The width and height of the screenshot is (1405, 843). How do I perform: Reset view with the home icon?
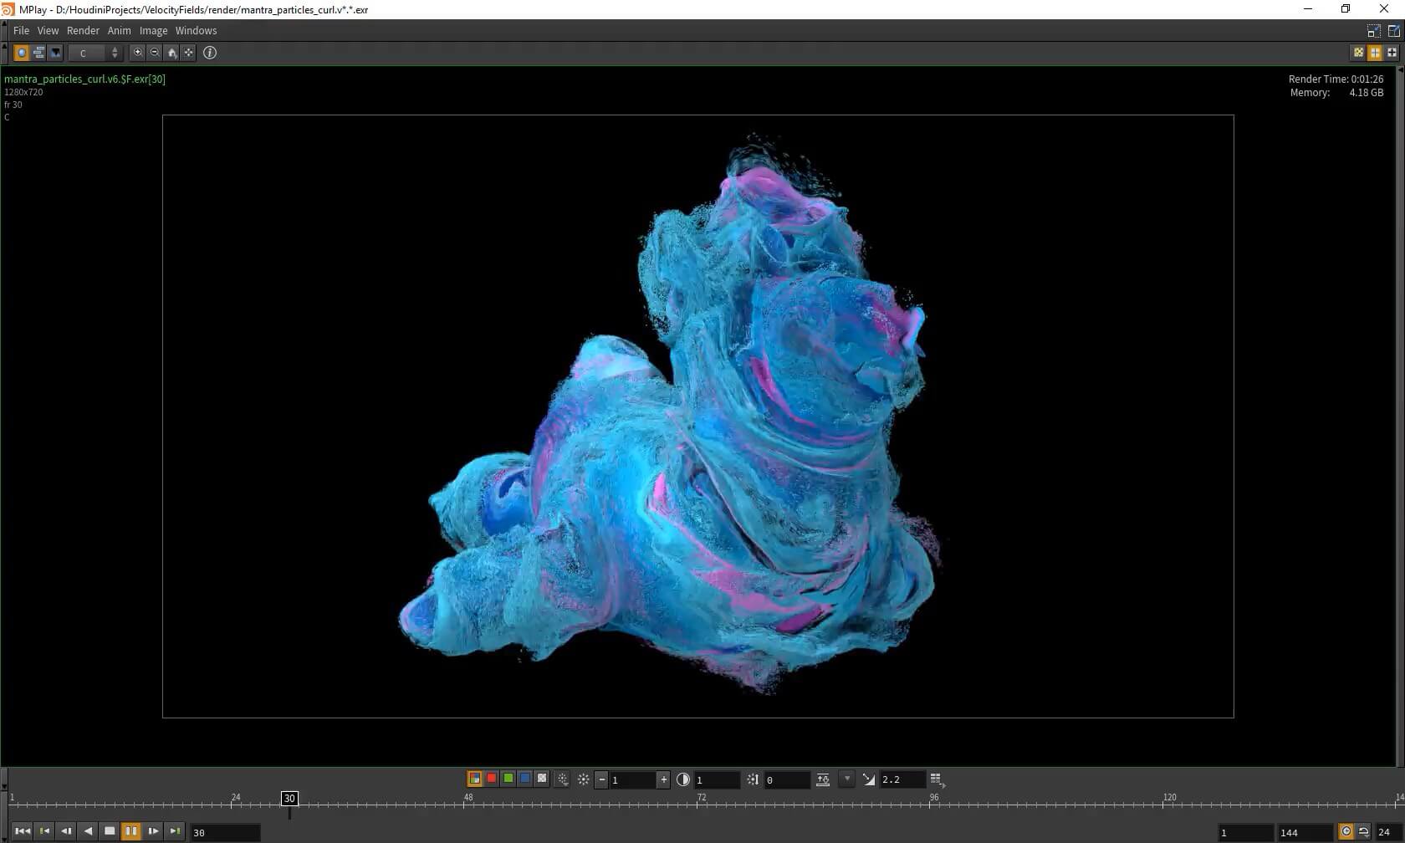click(172, 53)
